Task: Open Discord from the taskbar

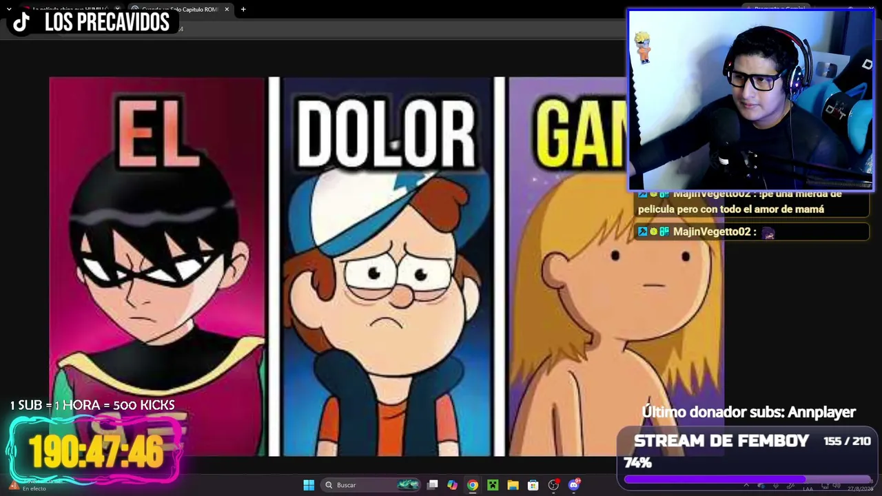Action: coord(574,485)
